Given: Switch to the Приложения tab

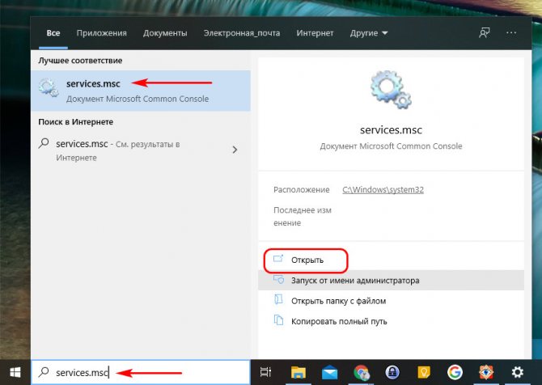Looking at the screenshot, I should click(x=102, y=33).
